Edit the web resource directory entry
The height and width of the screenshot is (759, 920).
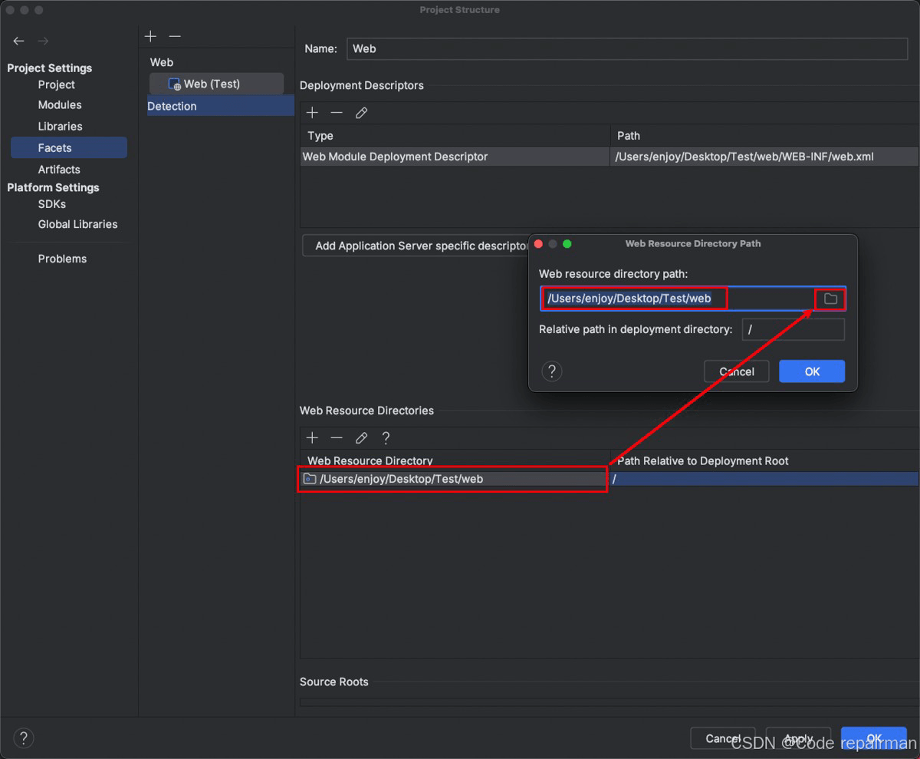[x=362, y=438]
